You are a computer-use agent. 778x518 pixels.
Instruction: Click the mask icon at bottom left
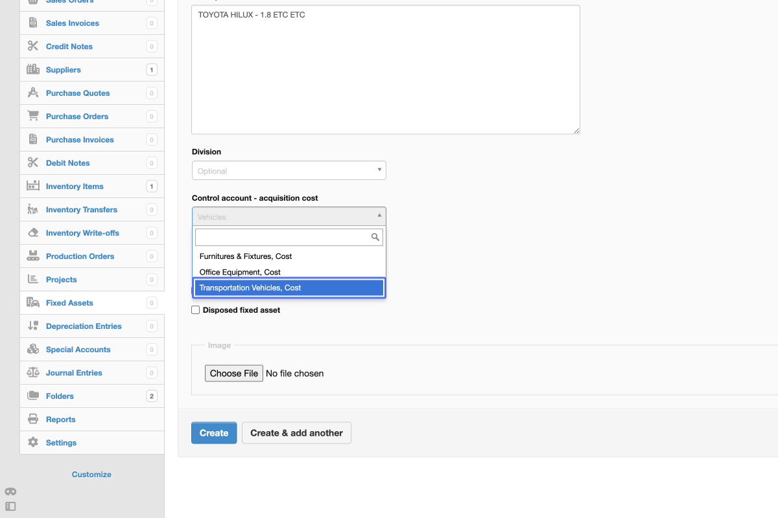[10, 492]
